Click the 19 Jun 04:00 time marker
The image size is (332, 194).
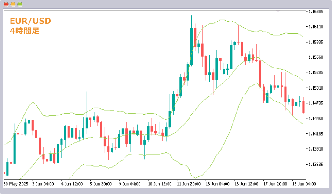pyautogui.click(x=304, y=184)
